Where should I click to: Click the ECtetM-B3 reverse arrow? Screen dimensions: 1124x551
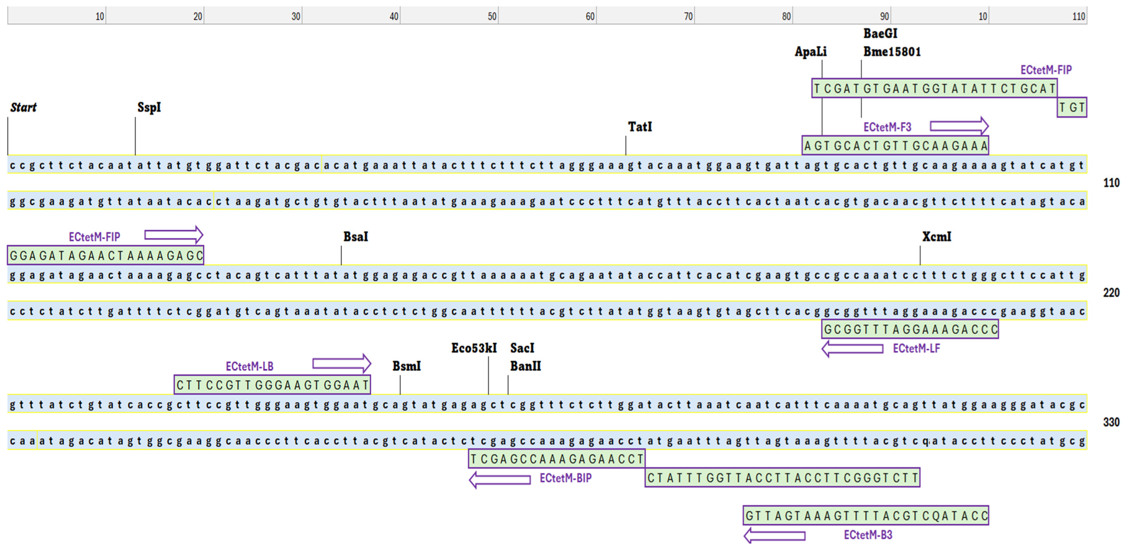click(775, 535)
